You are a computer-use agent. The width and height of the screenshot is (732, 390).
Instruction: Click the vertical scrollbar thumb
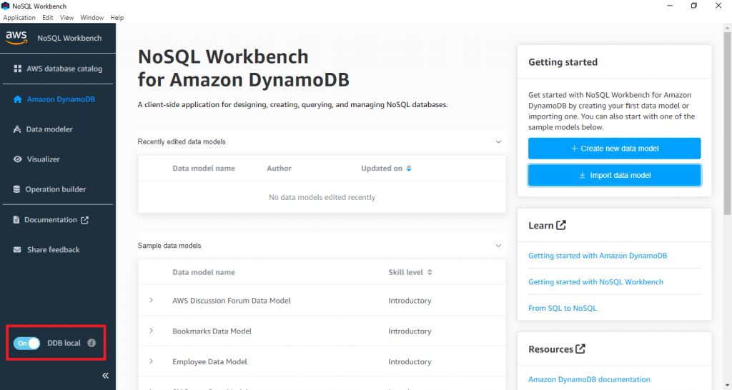(x=727, y=124)
